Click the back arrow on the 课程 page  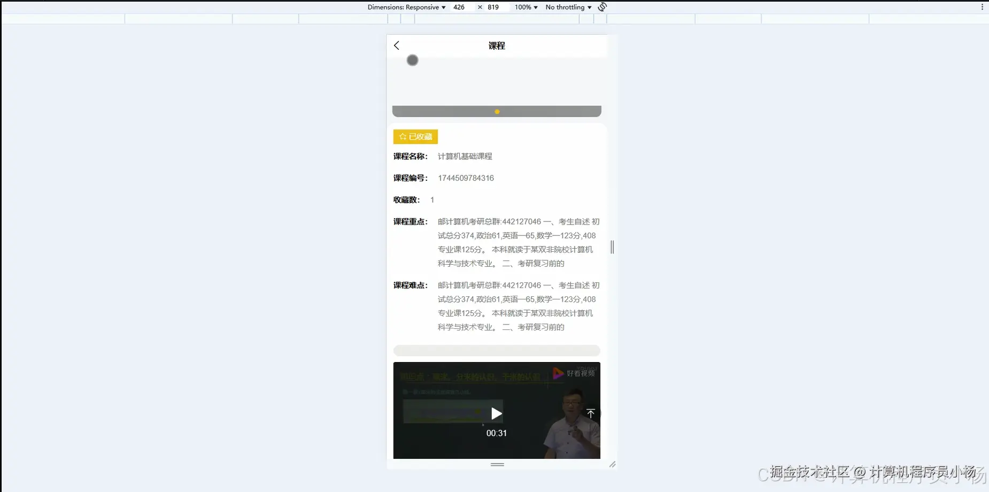click(x=396, y=45)
